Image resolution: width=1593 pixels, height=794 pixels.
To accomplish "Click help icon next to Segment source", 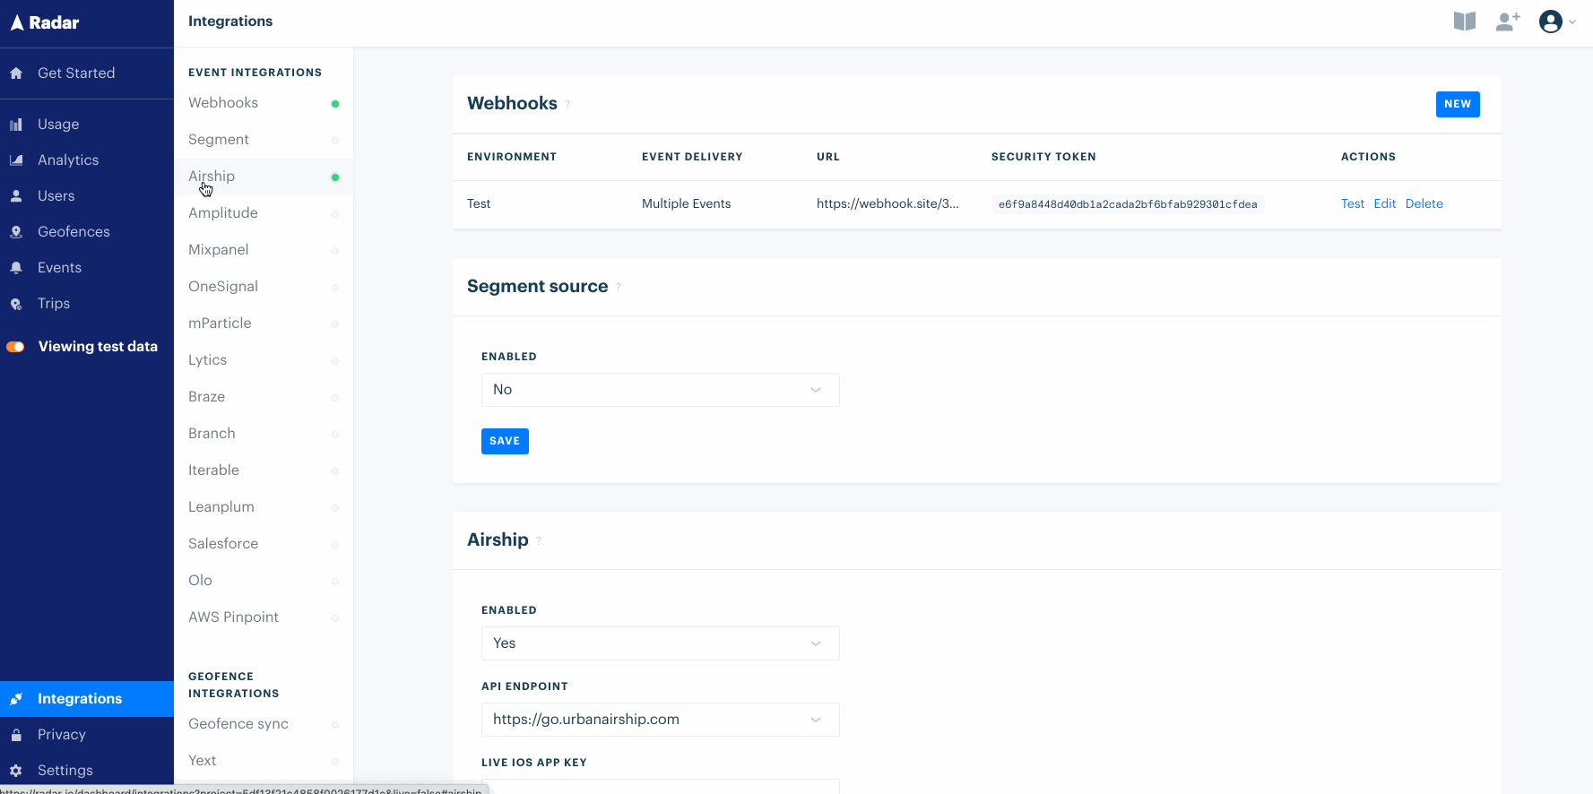I will coord(618,288).
